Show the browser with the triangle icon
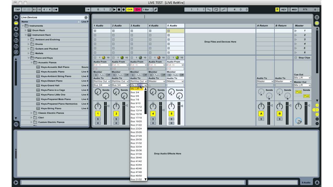The height and width of the screenshot is (187, 333). pos(16,17)
